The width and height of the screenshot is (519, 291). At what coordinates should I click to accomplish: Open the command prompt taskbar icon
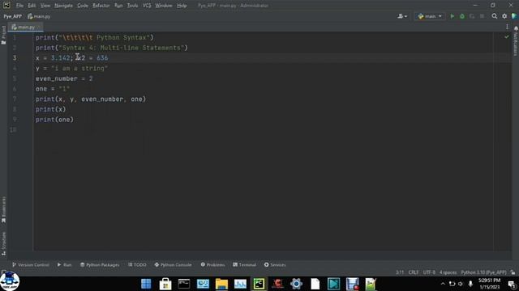(184, 284)
